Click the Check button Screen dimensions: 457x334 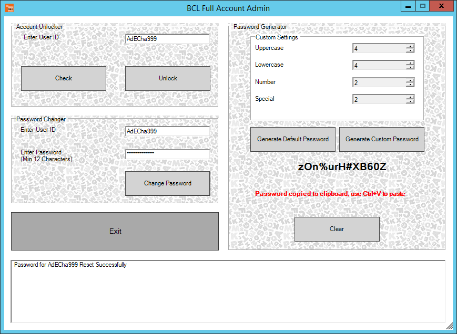pyautogui.click(x=64, y=78)
